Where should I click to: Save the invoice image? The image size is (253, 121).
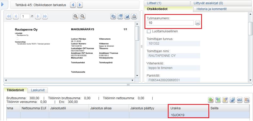point(127,16)
